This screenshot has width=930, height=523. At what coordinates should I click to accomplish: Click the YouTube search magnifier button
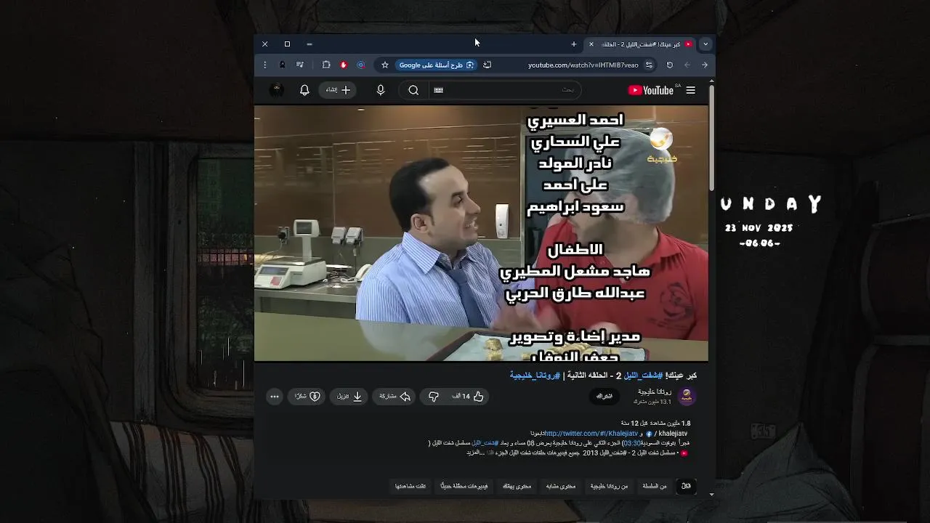pos(413,90)
